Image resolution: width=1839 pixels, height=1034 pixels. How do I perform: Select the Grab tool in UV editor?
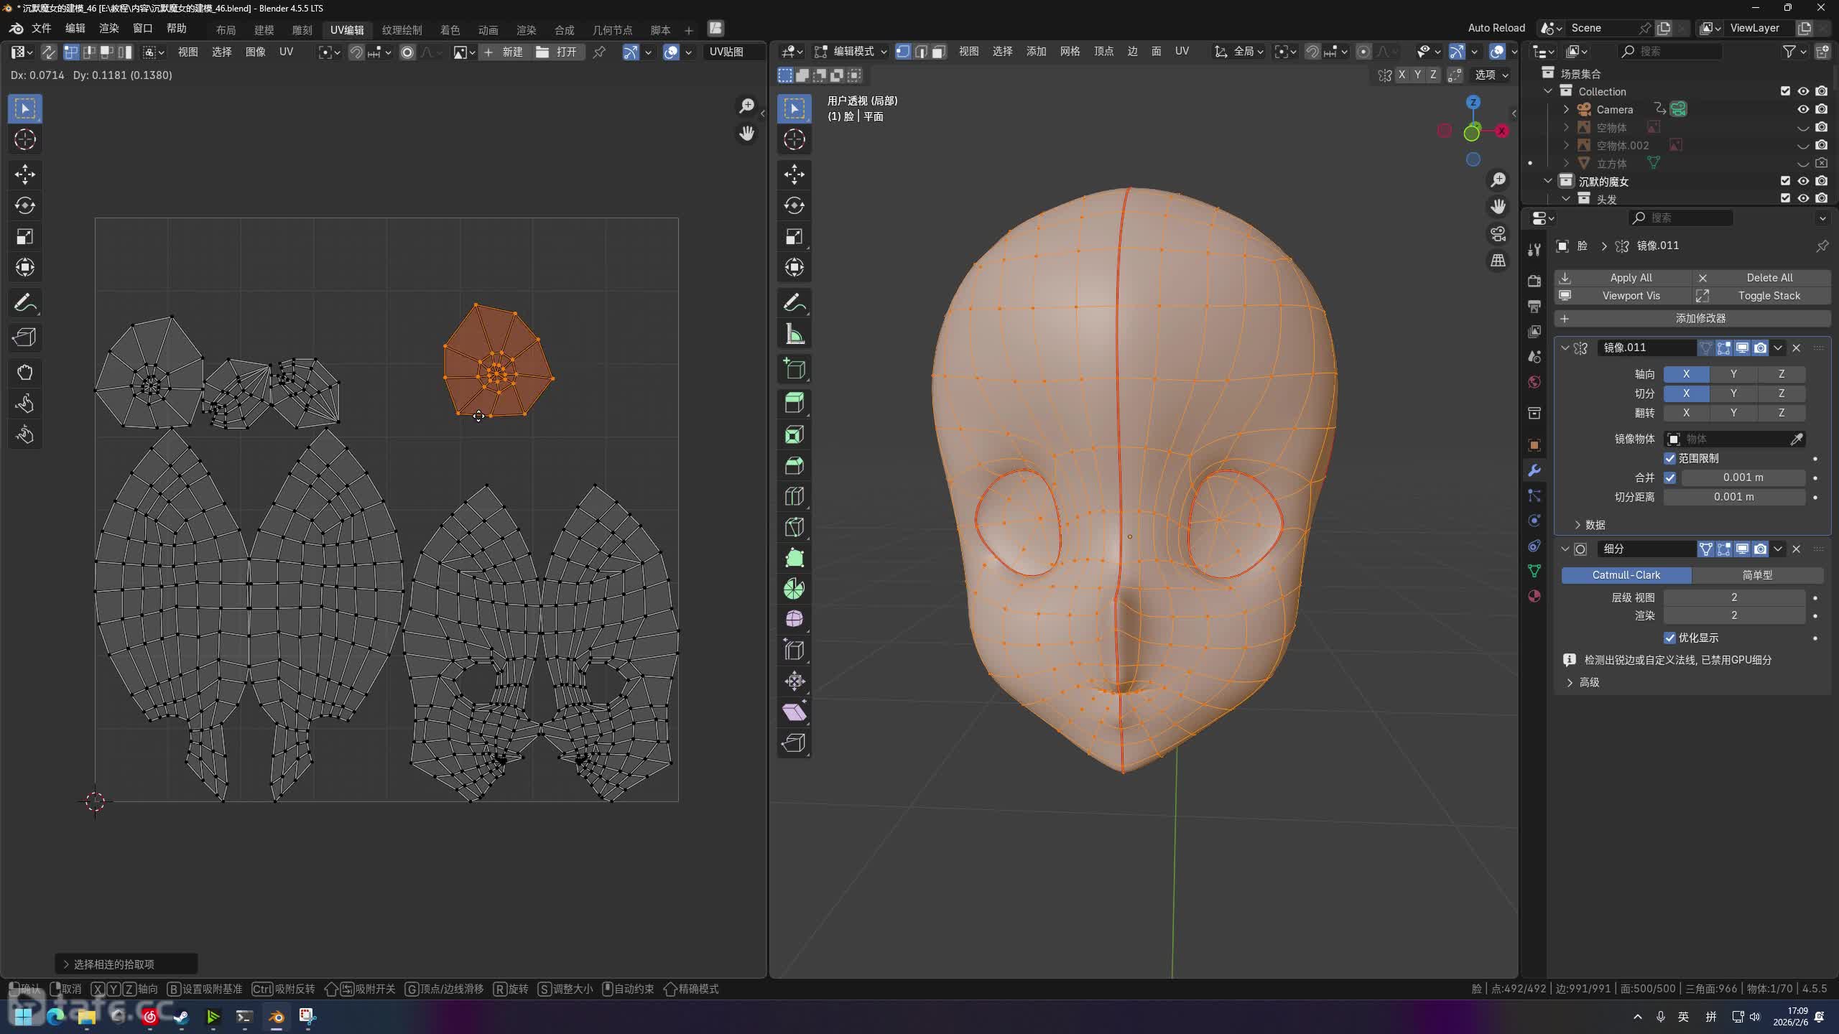point(24,372)
